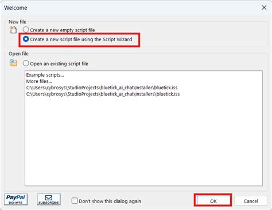Click the Open an existing script file text label
The height and width of the screenshot is (210, 272).
click(59, 64)
